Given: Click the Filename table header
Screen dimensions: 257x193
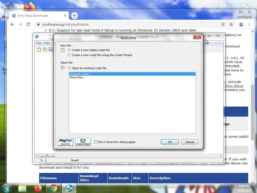Looking at the screenshot, I should pos(59,178).
